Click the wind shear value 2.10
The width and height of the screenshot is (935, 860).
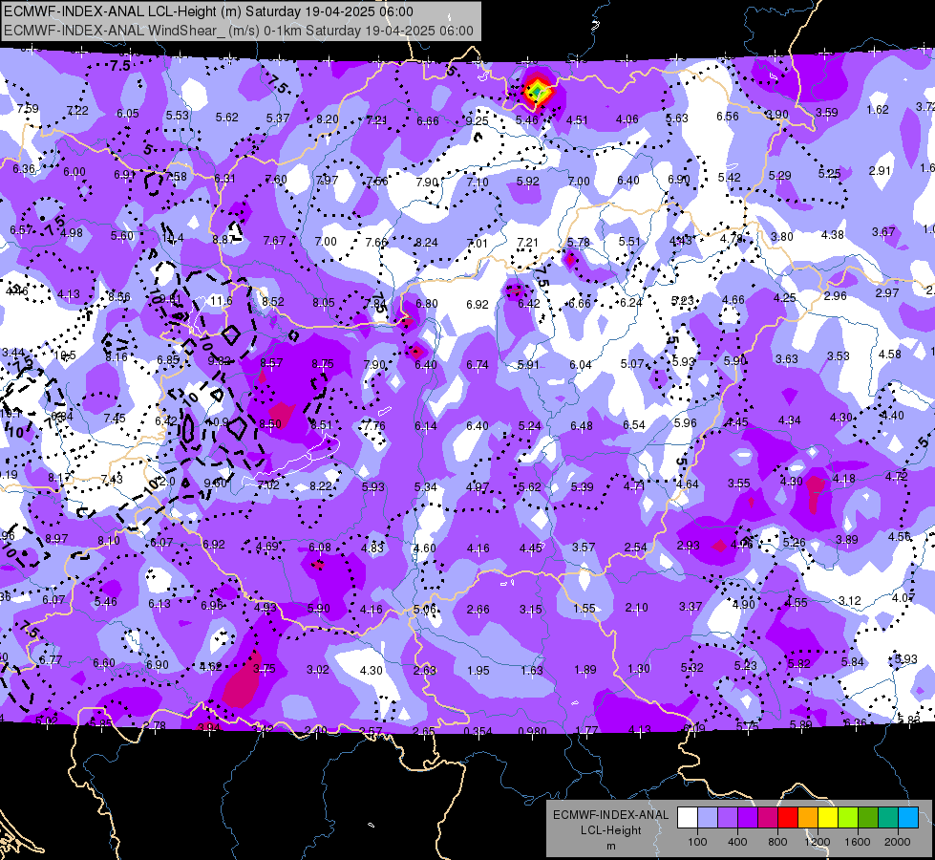[636, 608]
